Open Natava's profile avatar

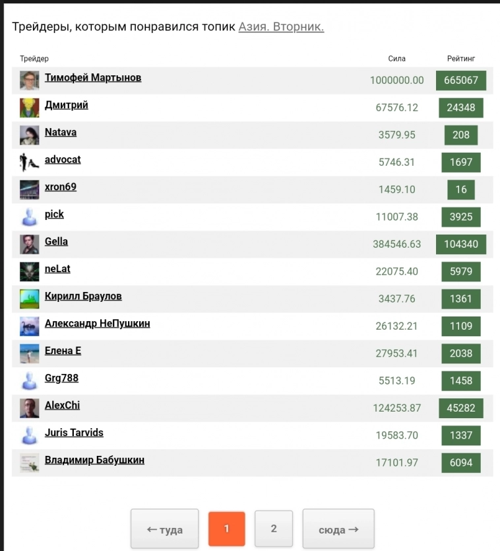pos(30,135)
